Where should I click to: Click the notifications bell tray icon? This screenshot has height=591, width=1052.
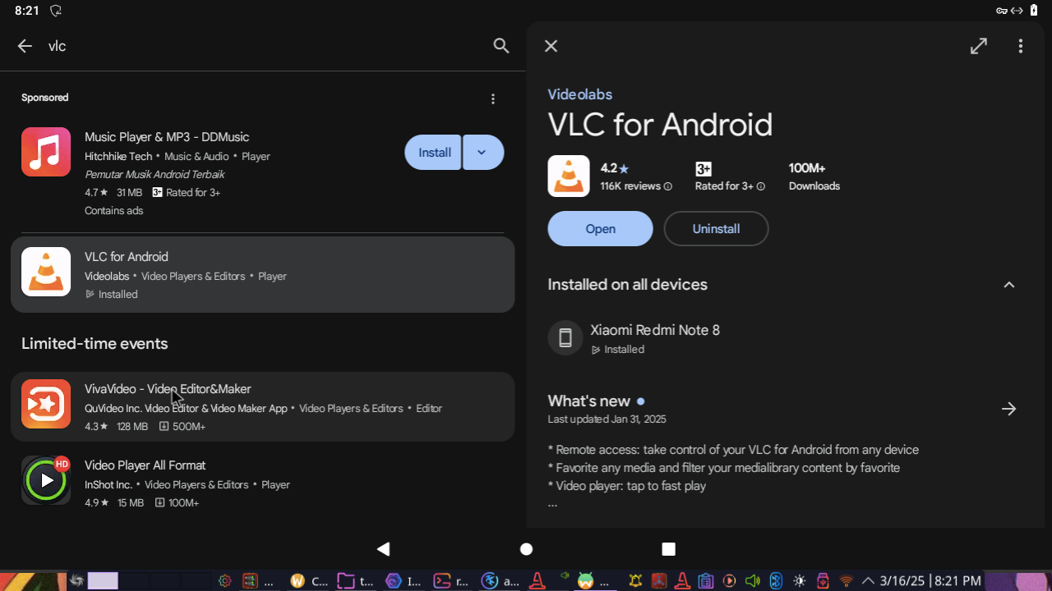pyautogui.click(x=635, y=581)
